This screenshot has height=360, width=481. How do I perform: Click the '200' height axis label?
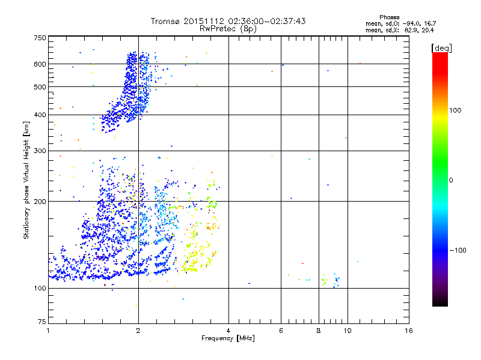[40, 202]
